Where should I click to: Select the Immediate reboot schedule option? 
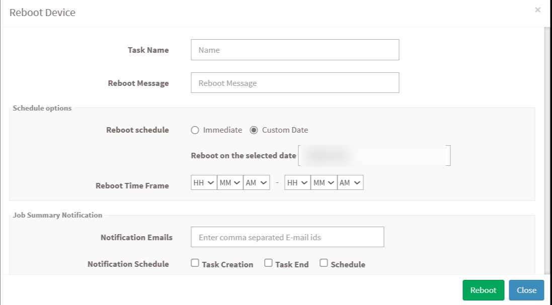point(195,130)
